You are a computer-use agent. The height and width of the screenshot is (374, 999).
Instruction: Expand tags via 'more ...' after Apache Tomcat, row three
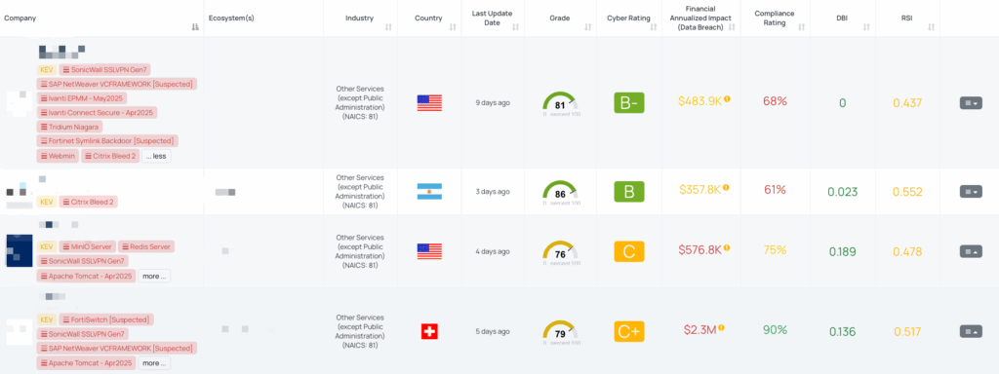tap(154, 276)
